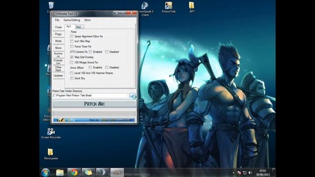
Task: Open the Skins menu in menu bar
Action: pyautogui.click(x=88, y=20)
